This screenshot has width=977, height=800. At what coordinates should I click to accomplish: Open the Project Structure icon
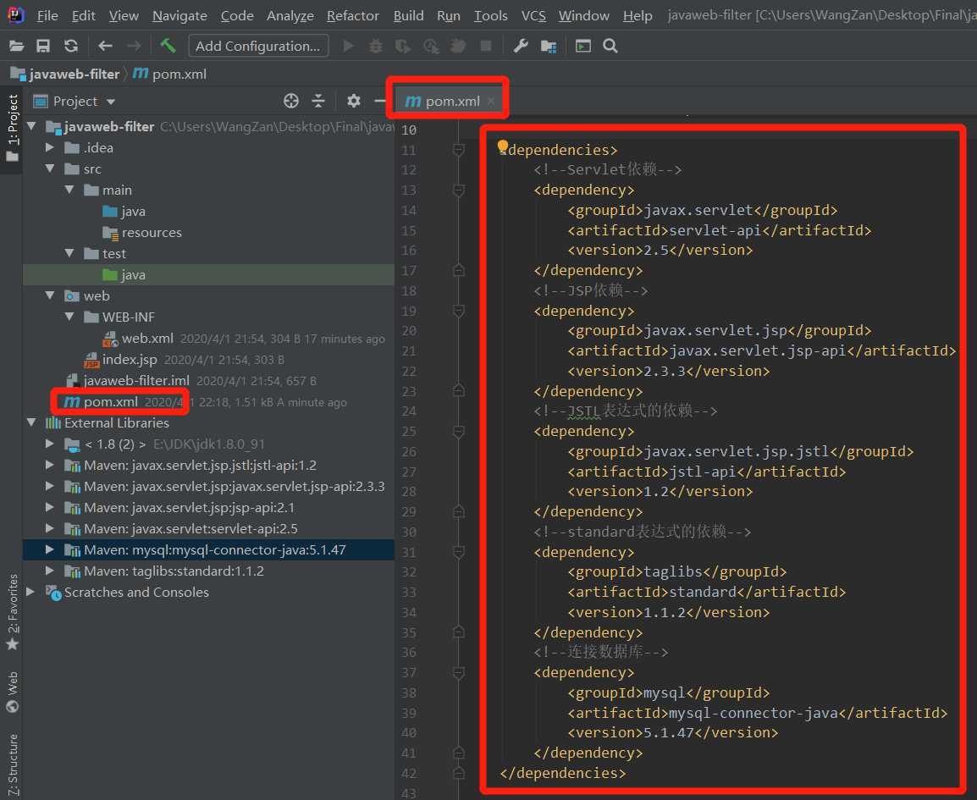tap(549, 46)
